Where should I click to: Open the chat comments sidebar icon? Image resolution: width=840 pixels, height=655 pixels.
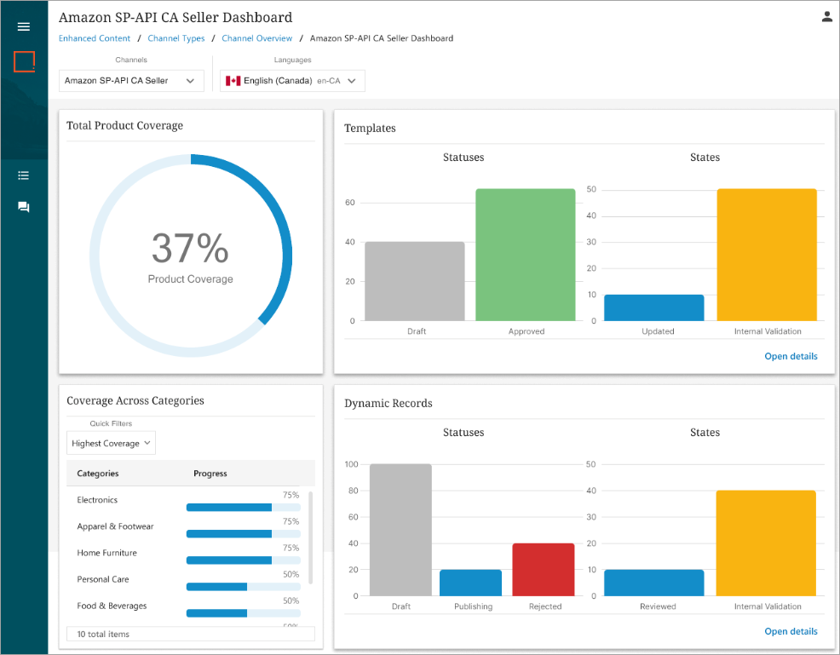24,207
